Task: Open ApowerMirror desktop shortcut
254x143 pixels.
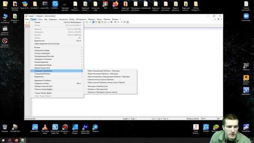Action: [x=35, y=128]
